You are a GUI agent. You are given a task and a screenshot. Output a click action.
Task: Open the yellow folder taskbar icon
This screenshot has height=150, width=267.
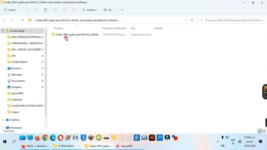114,138
